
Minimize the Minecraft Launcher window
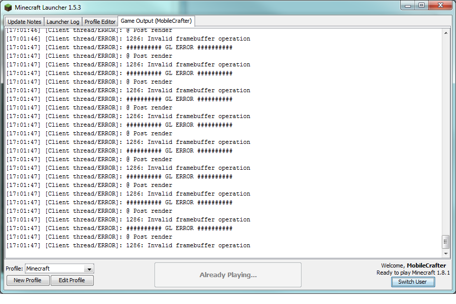pyautogui.click(x=408, y=6)
